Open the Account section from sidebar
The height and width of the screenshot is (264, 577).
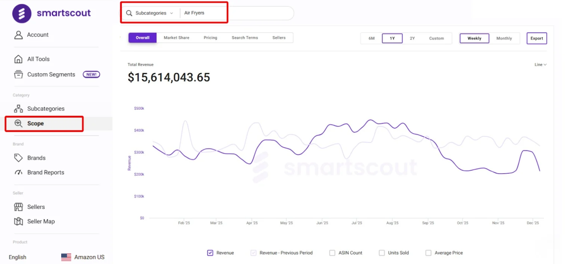click(x=38, y=35)
